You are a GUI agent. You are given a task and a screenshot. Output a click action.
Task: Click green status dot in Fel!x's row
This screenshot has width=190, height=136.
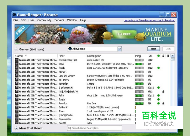click(158, 95)
